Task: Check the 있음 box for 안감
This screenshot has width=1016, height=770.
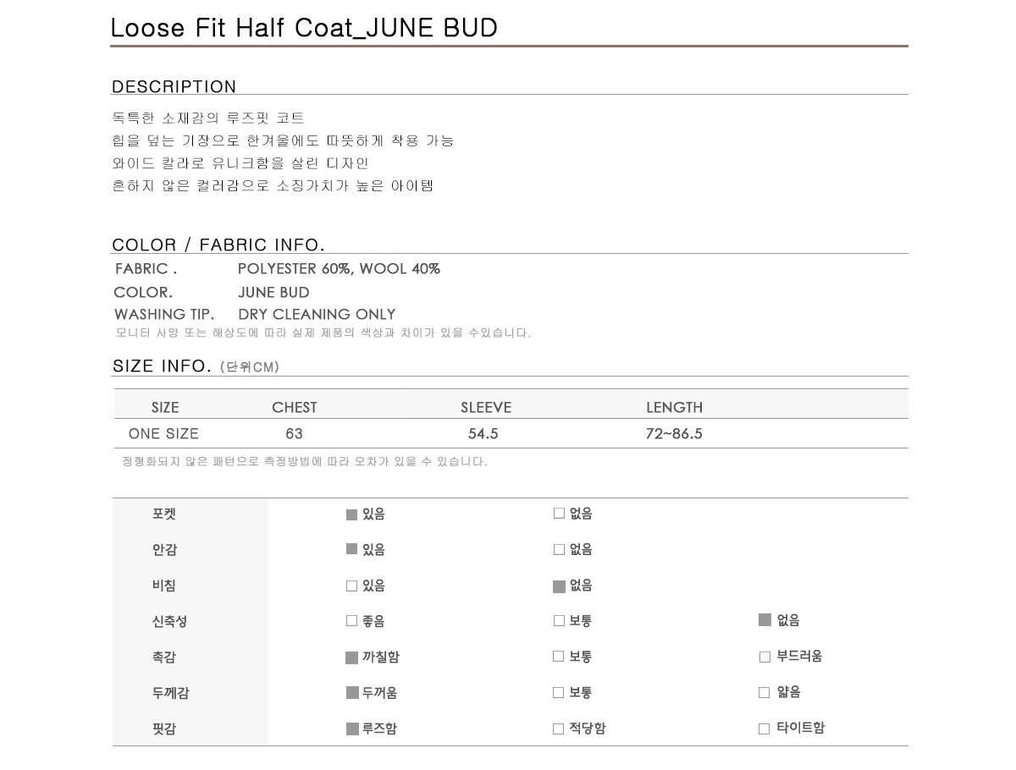Action: click(x=351, y=549)
